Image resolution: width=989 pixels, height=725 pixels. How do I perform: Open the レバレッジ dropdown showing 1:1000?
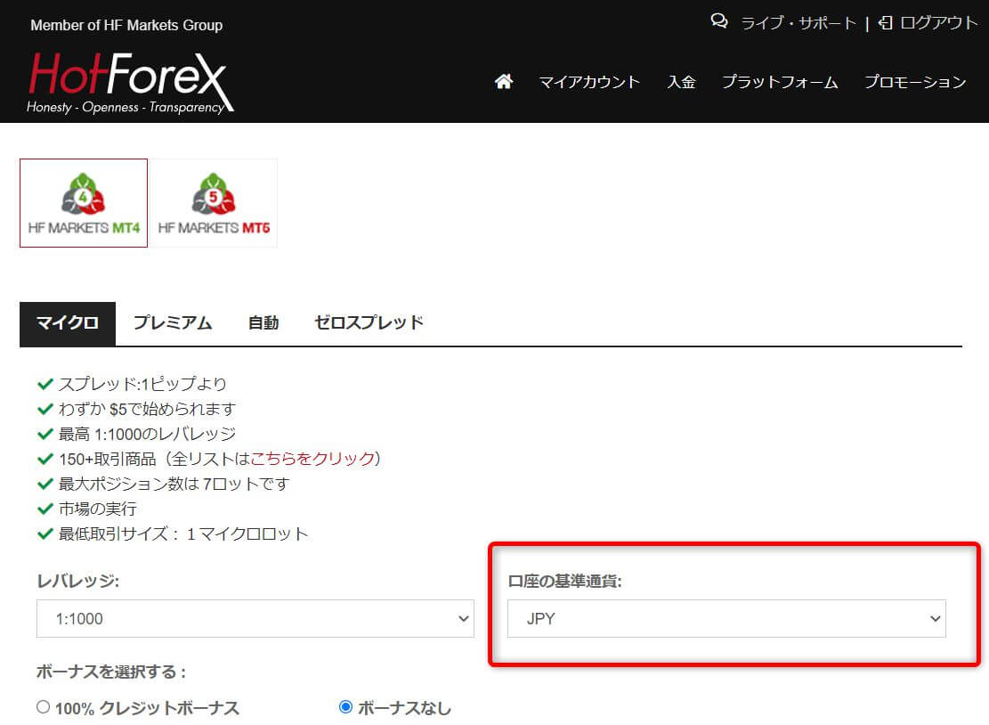coord(255,619)
